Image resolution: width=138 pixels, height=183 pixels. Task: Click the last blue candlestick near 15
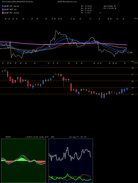click(x=127, y=89)
